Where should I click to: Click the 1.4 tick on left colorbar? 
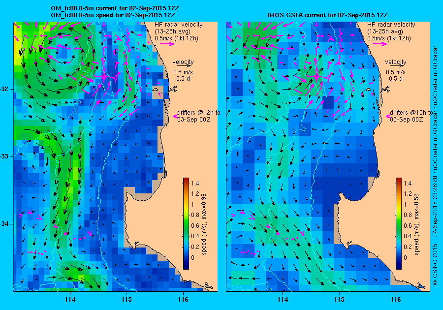195,183
